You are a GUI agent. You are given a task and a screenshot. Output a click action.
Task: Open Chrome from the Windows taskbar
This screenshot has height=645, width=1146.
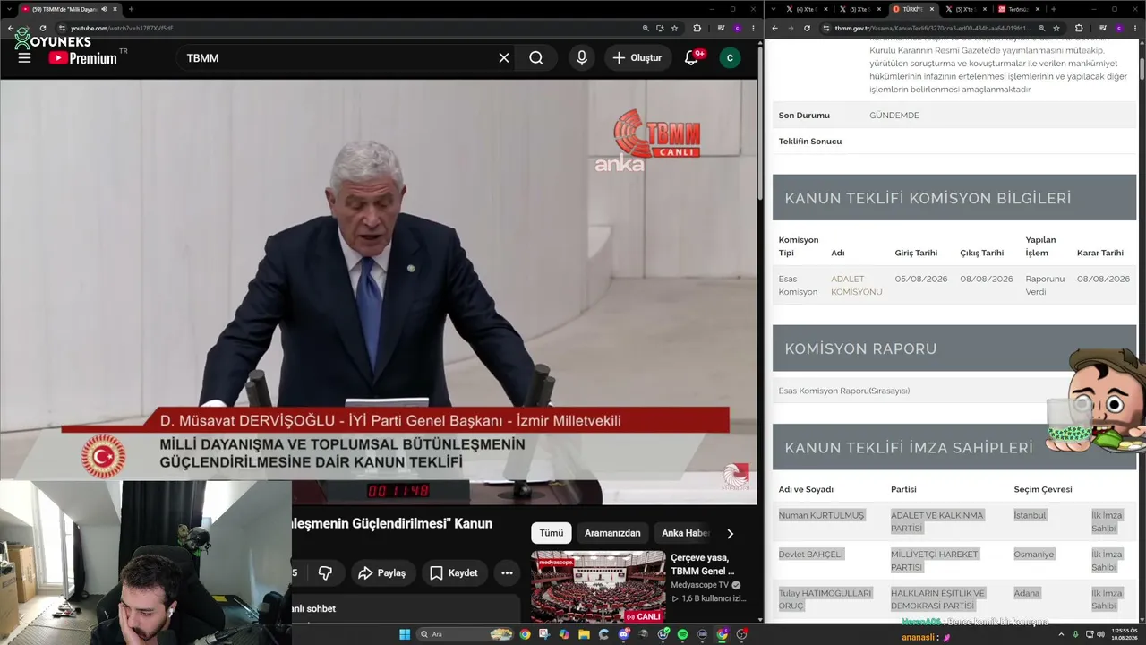click(x=525, y=634)
